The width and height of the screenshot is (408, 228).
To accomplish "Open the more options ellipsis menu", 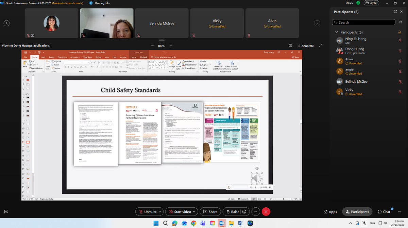I will [x=255, y=212].
